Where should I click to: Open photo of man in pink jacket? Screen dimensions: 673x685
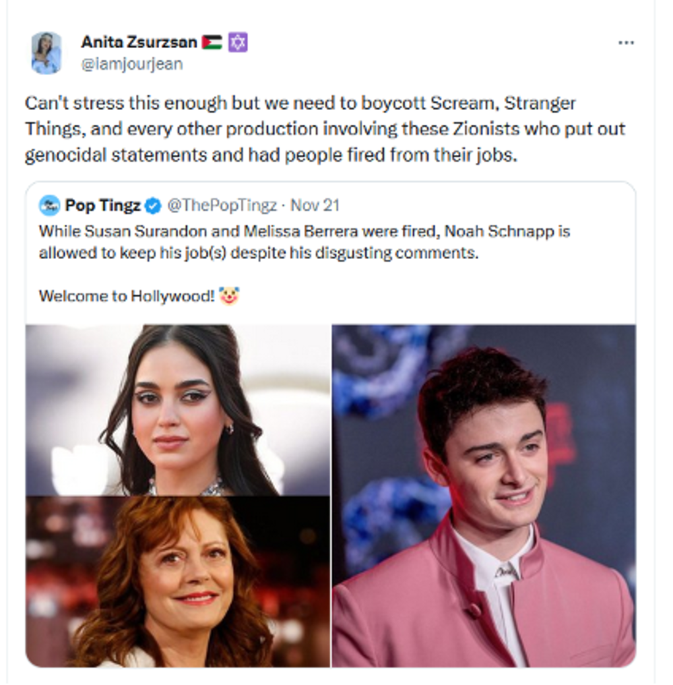(x=484, y=496)
